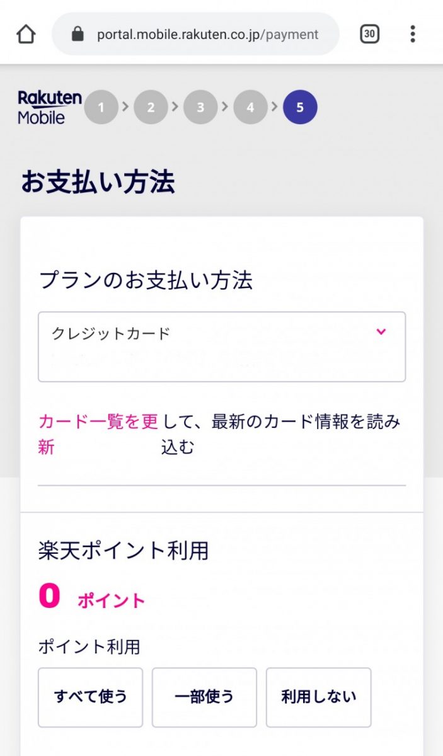443x756 pixels.
Task: Tap the browser home icon
Action: click(26, 34)
